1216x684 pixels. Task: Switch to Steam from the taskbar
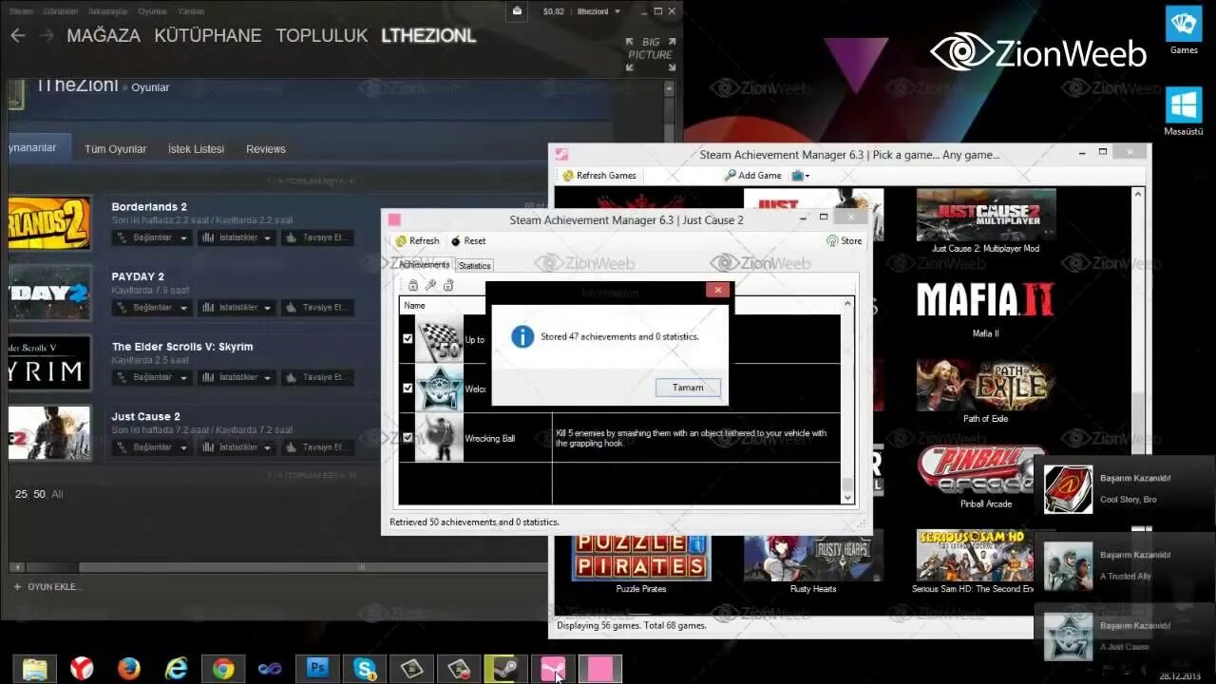coord(506,669)
